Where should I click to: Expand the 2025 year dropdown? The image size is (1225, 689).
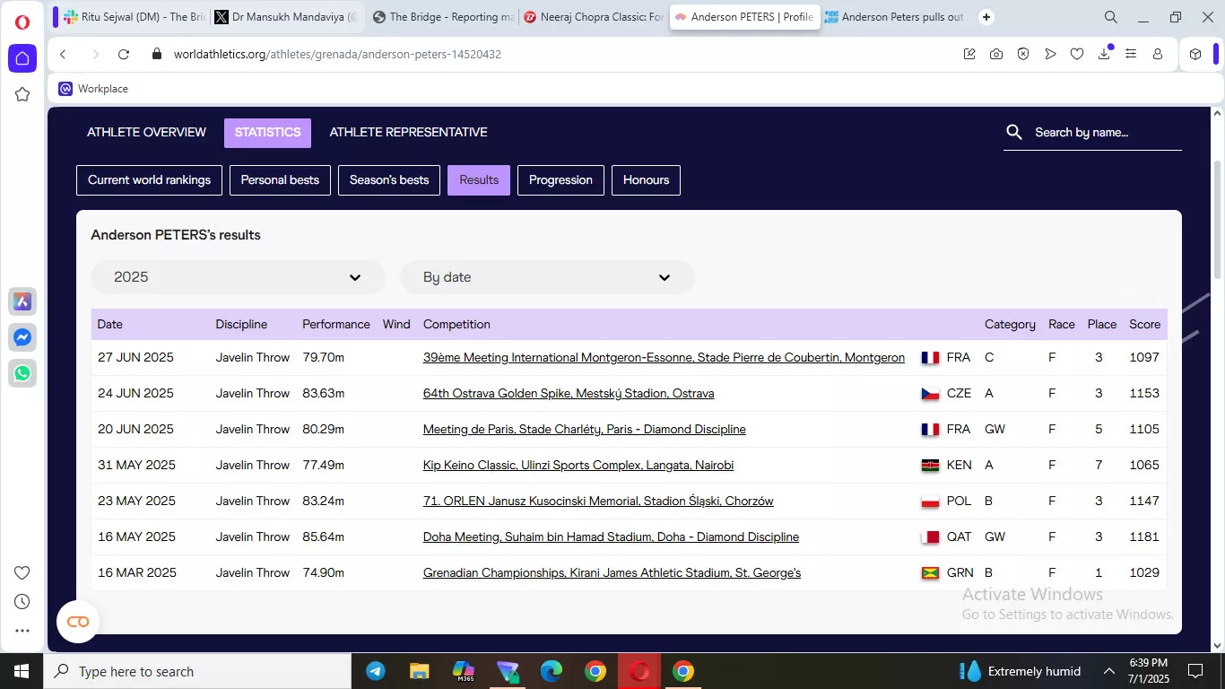click(238, 277)
